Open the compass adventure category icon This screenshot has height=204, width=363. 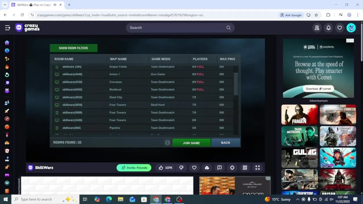tap(7, 119)
